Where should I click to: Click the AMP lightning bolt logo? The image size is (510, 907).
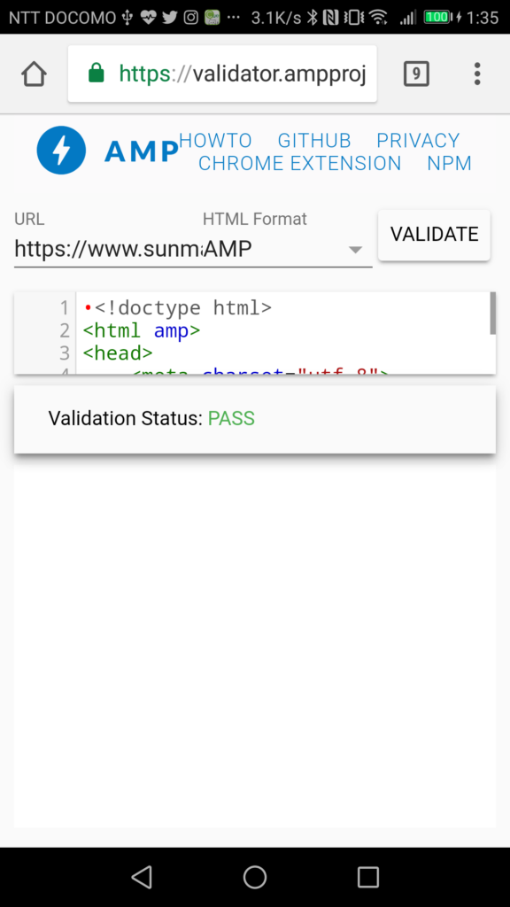(x=61, y=151)
